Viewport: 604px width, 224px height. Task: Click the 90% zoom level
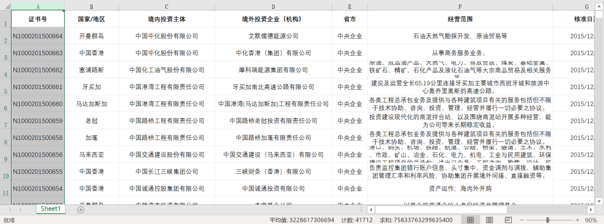click(x=591, y=220)
